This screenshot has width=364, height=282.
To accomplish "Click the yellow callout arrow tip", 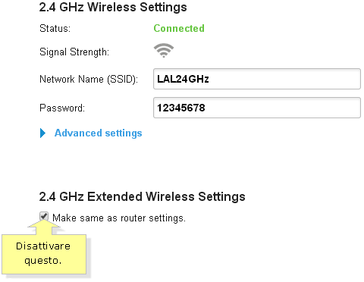I will pyautogui.click(x=44, y=222).
